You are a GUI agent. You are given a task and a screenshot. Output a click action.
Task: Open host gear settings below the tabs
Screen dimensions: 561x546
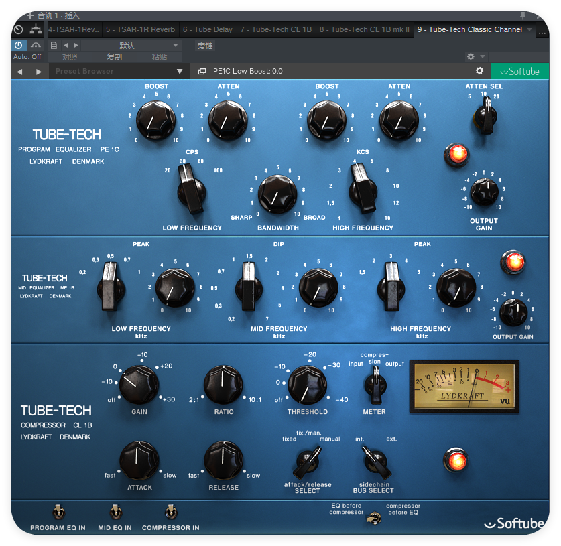(x=471, y=56)
